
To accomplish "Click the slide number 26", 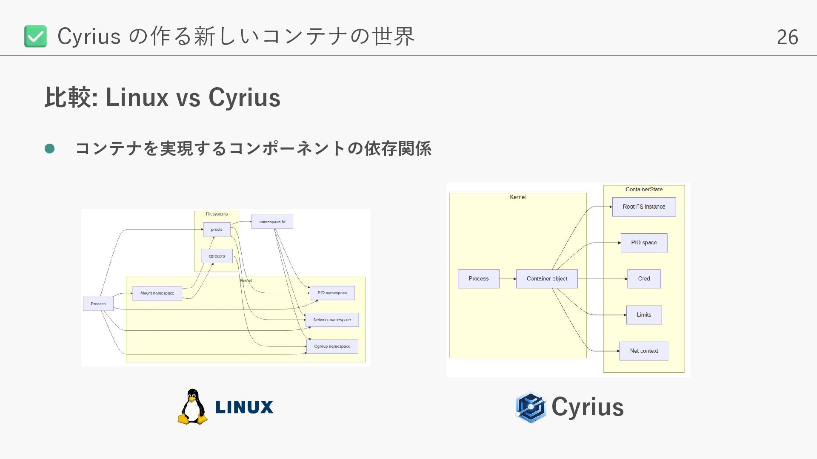I will pyautogui.click(x=787, y=37).
